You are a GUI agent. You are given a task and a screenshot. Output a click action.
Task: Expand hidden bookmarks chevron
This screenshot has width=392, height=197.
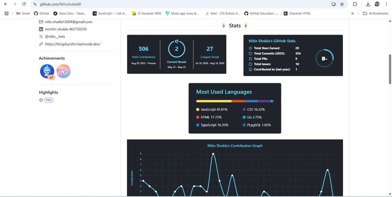pos(352,13)
